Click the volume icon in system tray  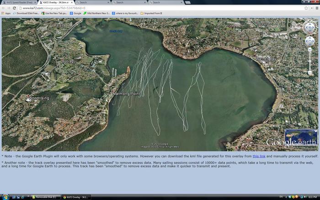[305, 197]
